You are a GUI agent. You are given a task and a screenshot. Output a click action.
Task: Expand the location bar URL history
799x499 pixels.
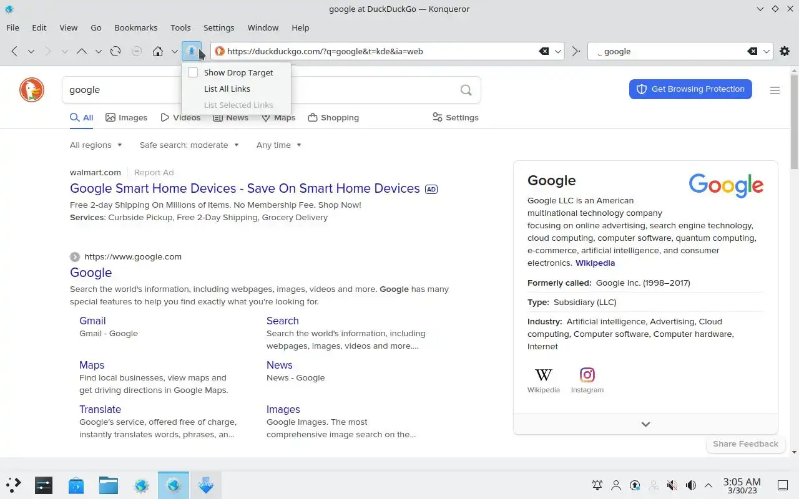pos(559,51)
